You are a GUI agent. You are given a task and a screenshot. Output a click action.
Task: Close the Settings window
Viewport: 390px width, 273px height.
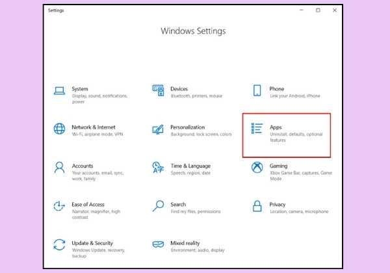coord(335,10)
